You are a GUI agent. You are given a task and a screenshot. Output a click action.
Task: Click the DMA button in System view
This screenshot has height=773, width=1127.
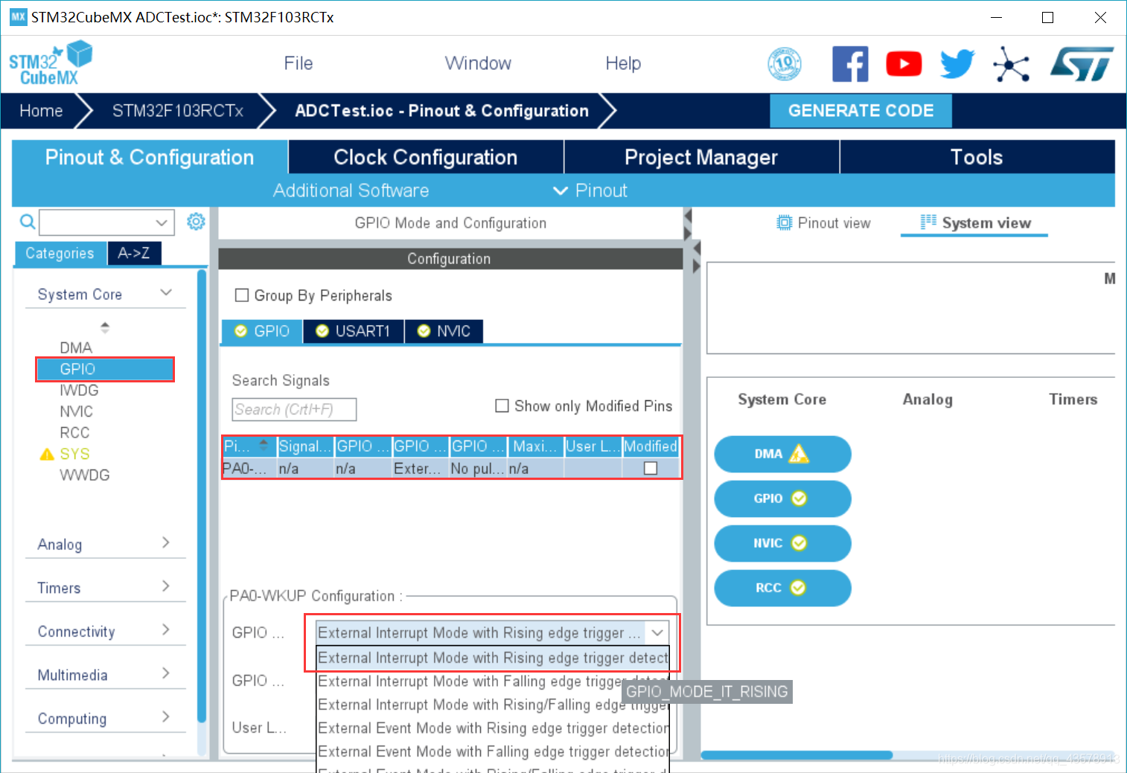point(782,454)
